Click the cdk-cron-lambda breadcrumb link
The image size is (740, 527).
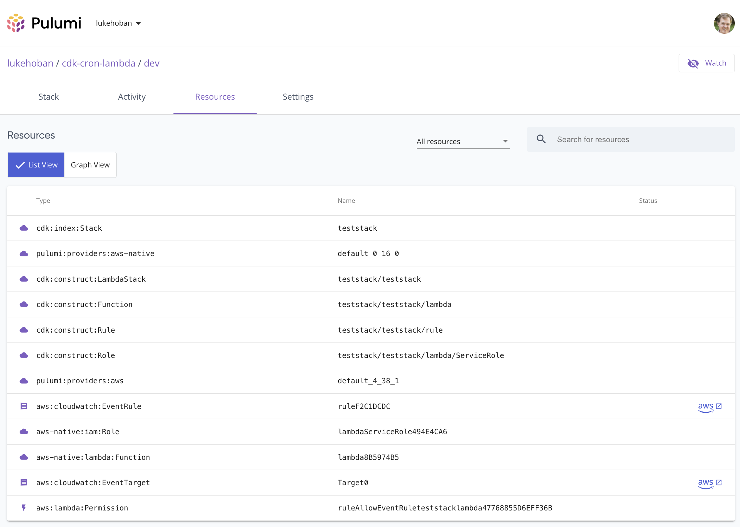click(x=98, y=63)
